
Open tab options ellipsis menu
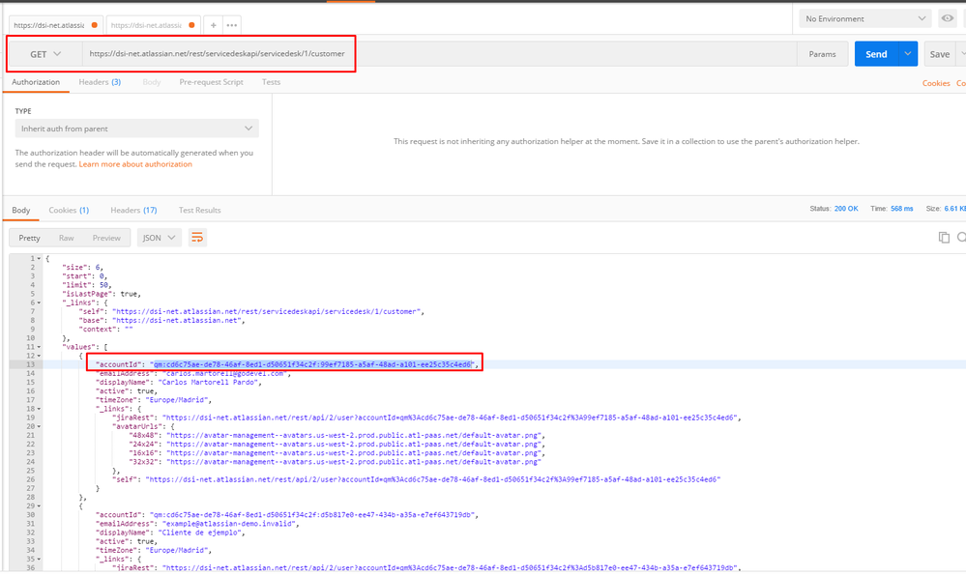pos(232,25)
